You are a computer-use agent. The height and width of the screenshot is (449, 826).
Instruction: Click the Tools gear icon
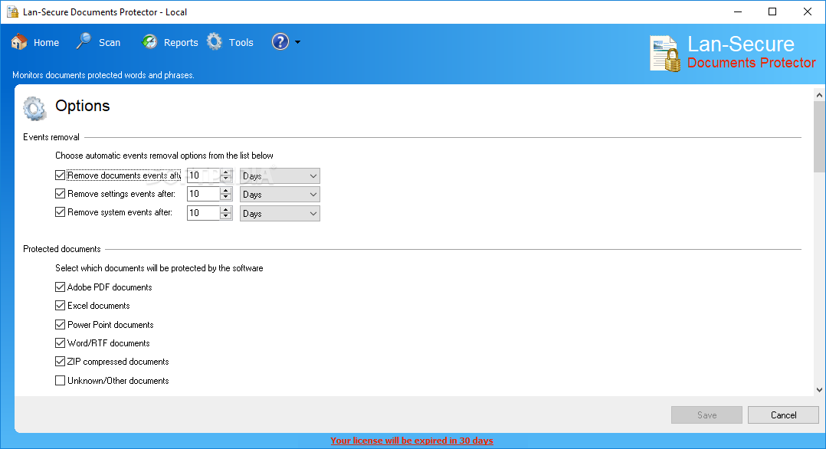click(x=215, y=41)
